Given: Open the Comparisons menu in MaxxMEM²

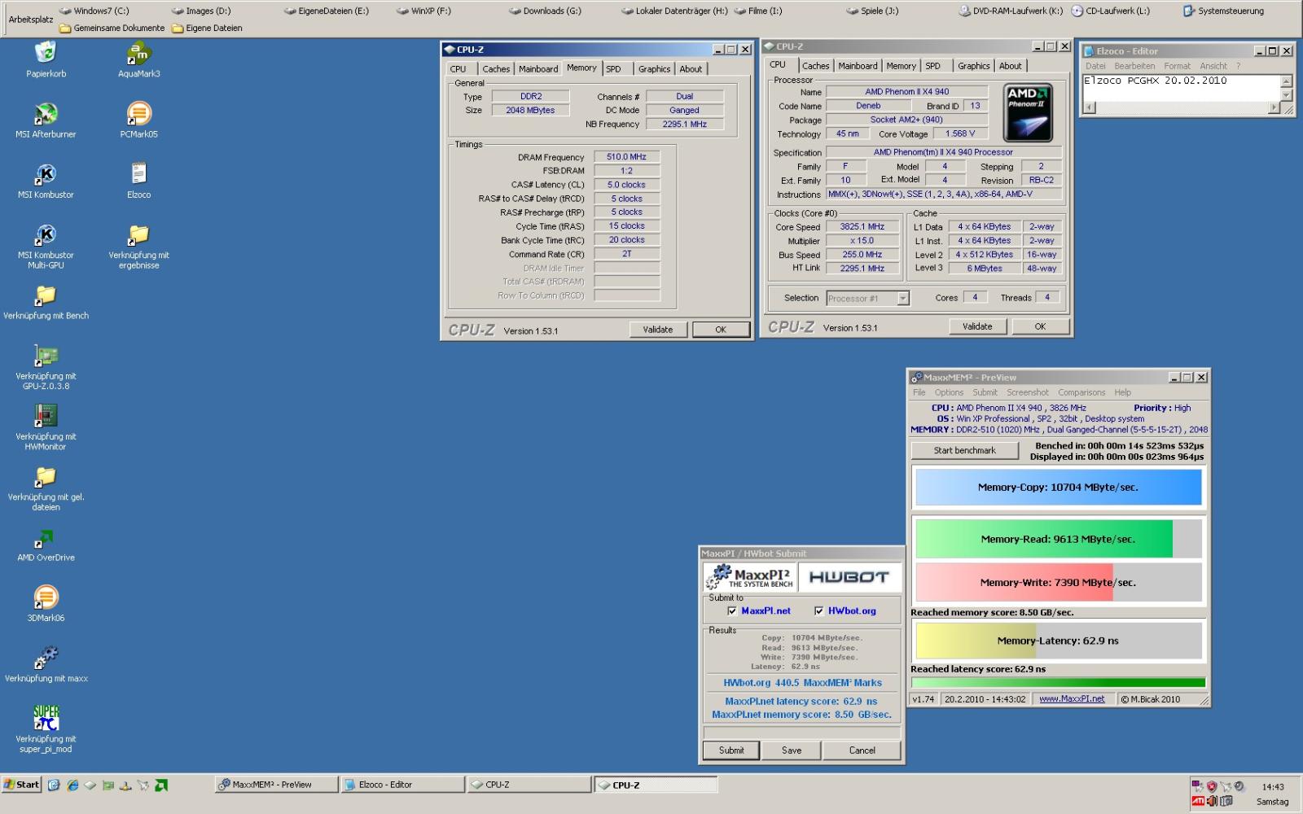Looking at the screenshot, I should (1081, 392).
